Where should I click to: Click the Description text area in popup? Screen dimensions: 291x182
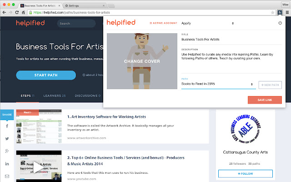pyautogui.click(x=231, y=62)
